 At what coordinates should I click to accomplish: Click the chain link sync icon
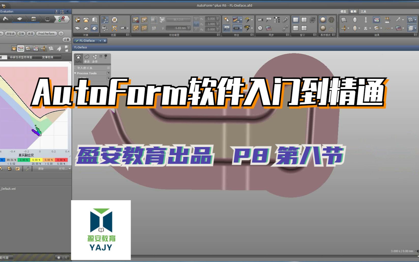click(x=285, y=20)
